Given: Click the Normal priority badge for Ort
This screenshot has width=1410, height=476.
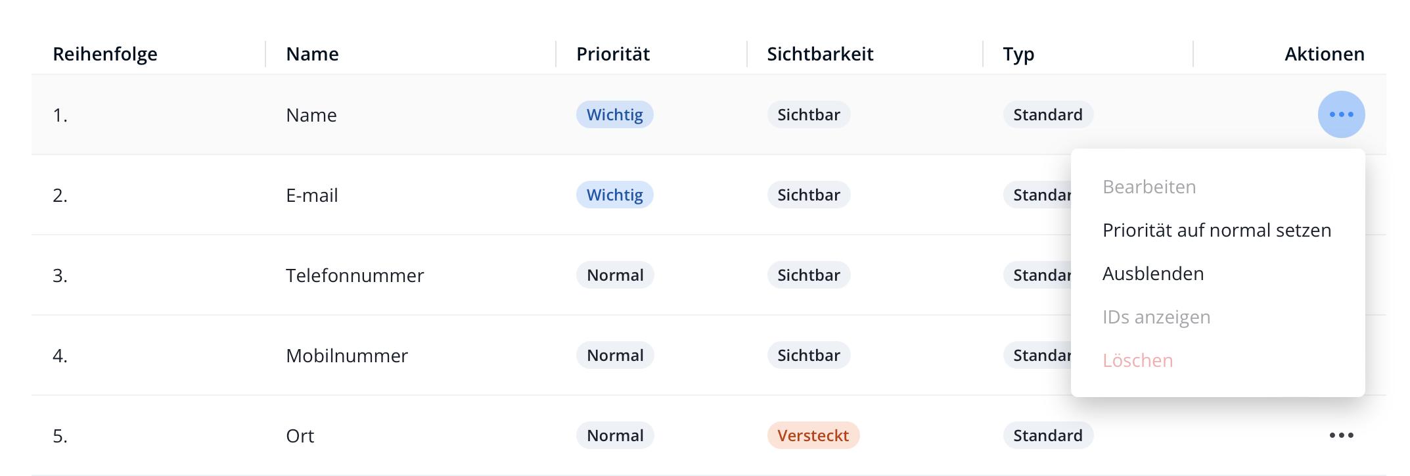Looking at the screenshot, I should pyautogui.click(x=615, y=435).
